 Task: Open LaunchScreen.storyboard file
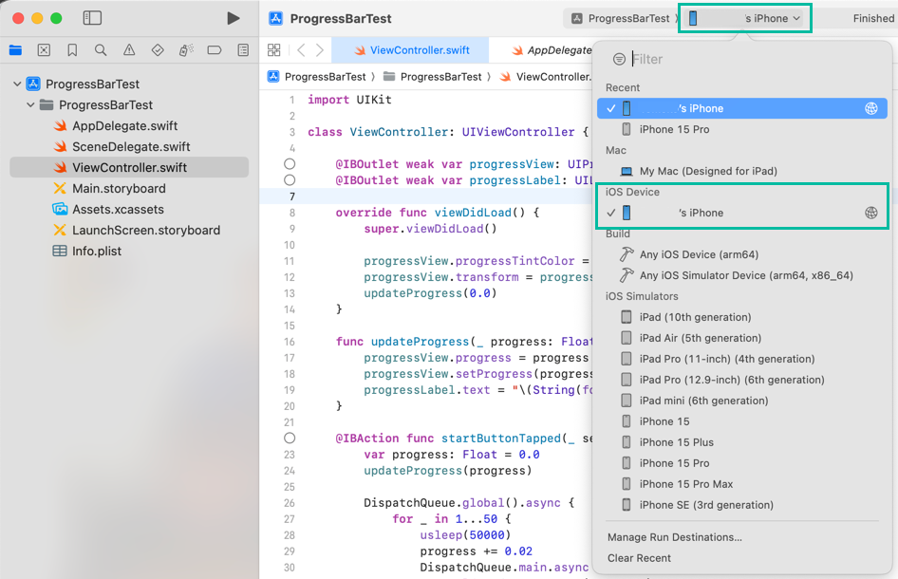tap(136, 231)
